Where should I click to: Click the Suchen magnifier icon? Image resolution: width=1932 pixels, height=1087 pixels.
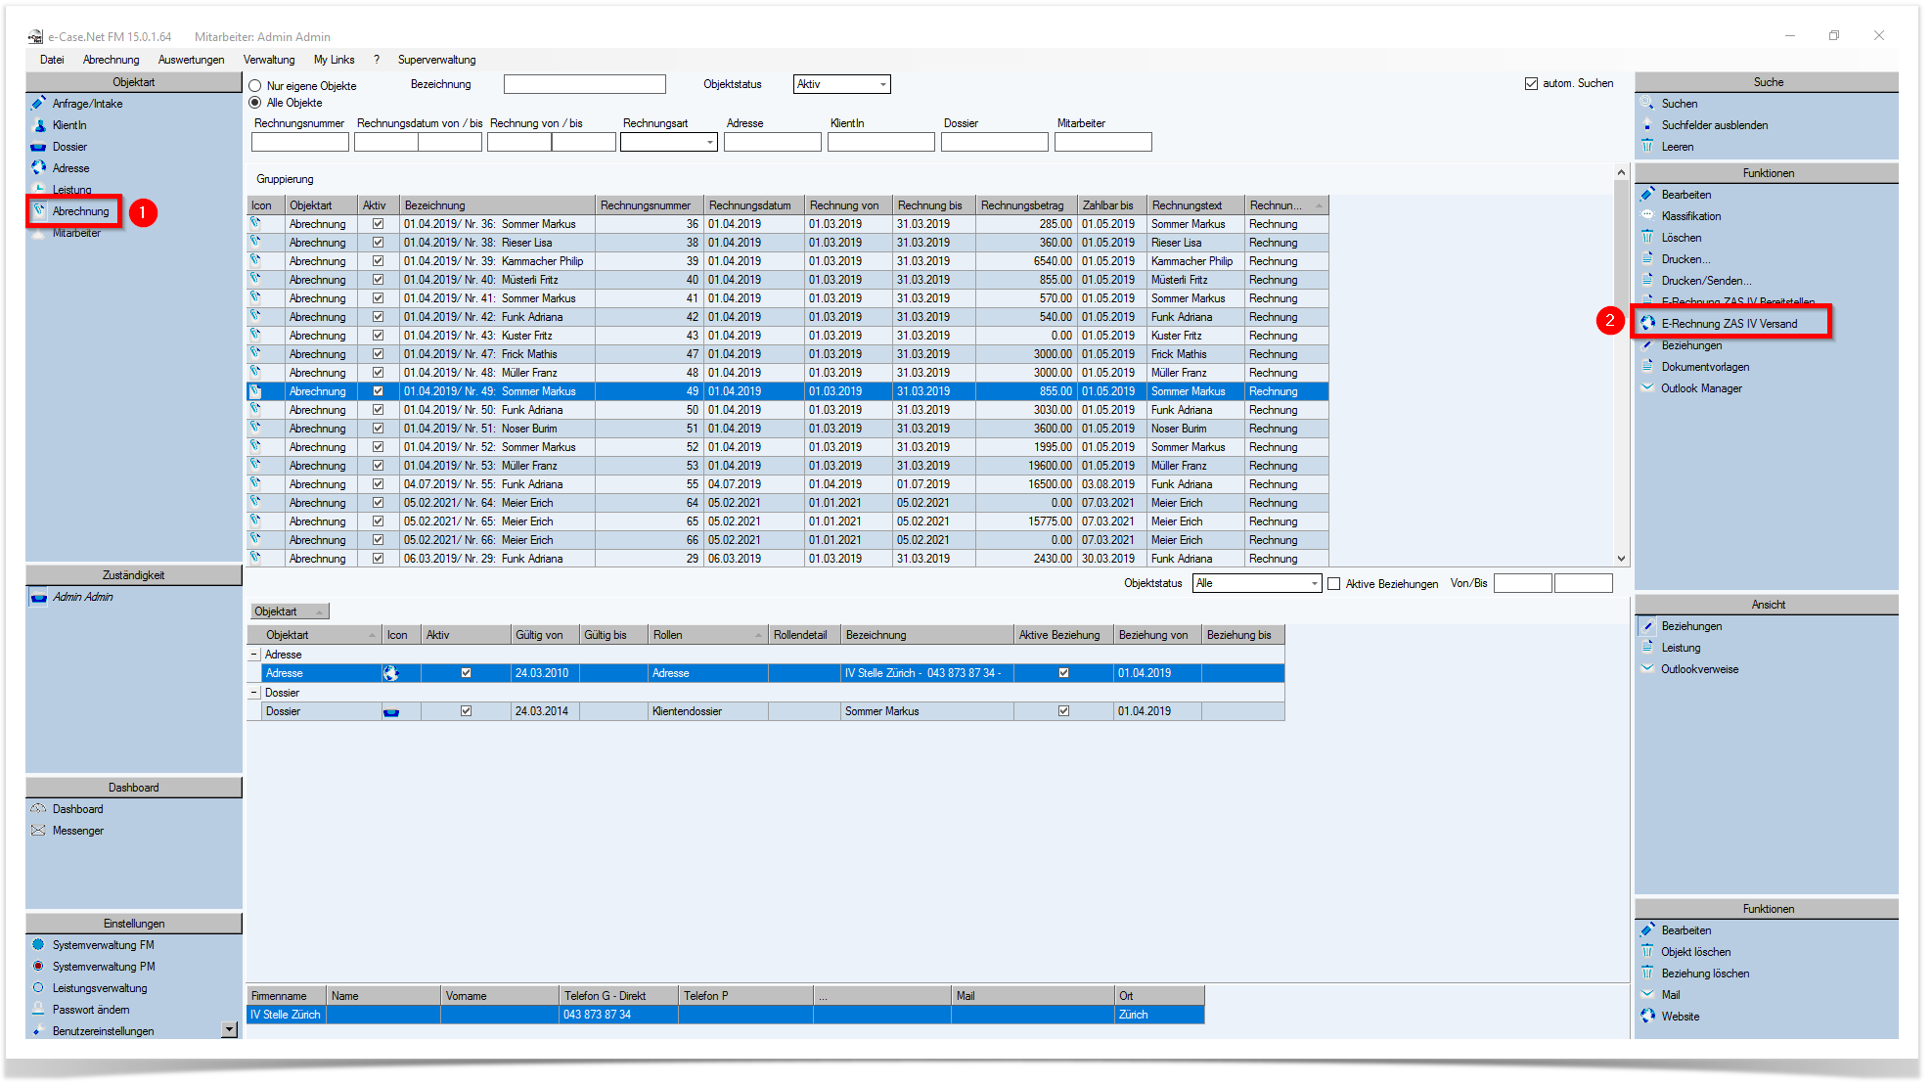pyautogui.click(x=1647, y=104)
